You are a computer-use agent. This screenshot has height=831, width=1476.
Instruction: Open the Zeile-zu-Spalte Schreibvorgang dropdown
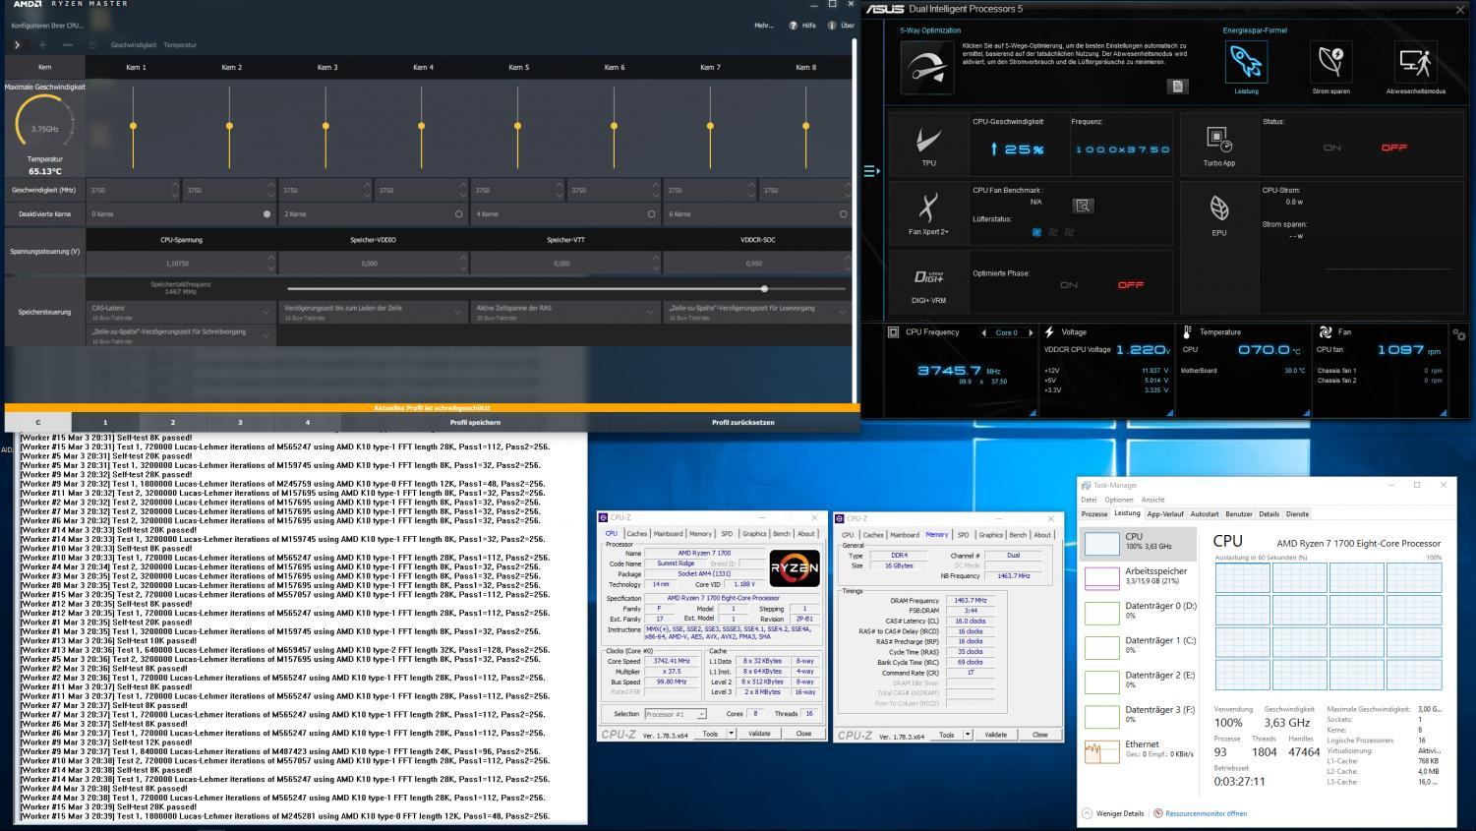coord(181,335)
